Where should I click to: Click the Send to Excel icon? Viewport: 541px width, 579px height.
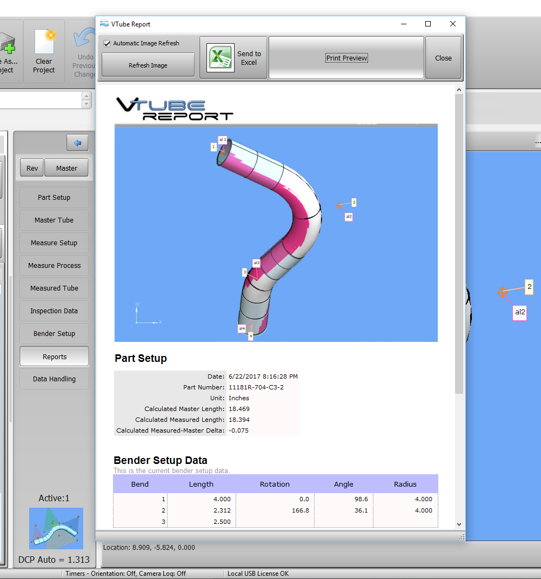[x=220, y=58]
